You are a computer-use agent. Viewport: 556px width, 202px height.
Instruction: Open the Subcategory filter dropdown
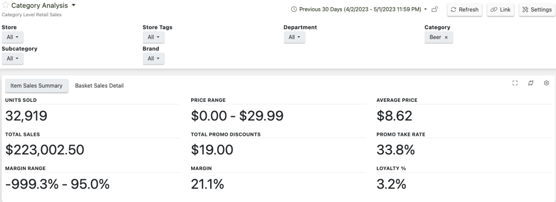(x=12, y=58)
